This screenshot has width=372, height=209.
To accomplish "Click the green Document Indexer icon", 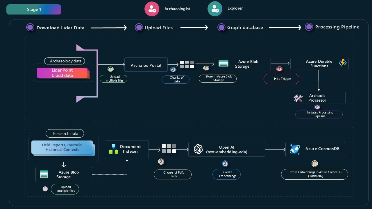I will (114, 149).
